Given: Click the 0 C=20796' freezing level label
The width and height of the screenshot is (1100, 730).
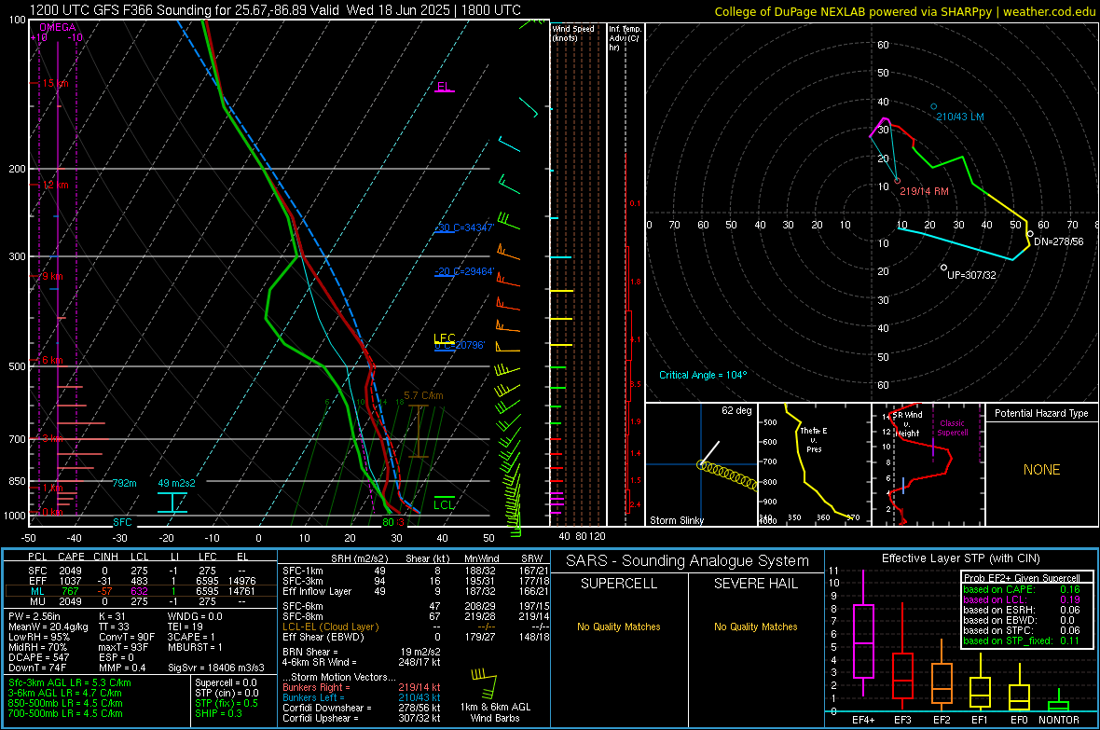Looking at the screenshot, I should coord(460,345).
